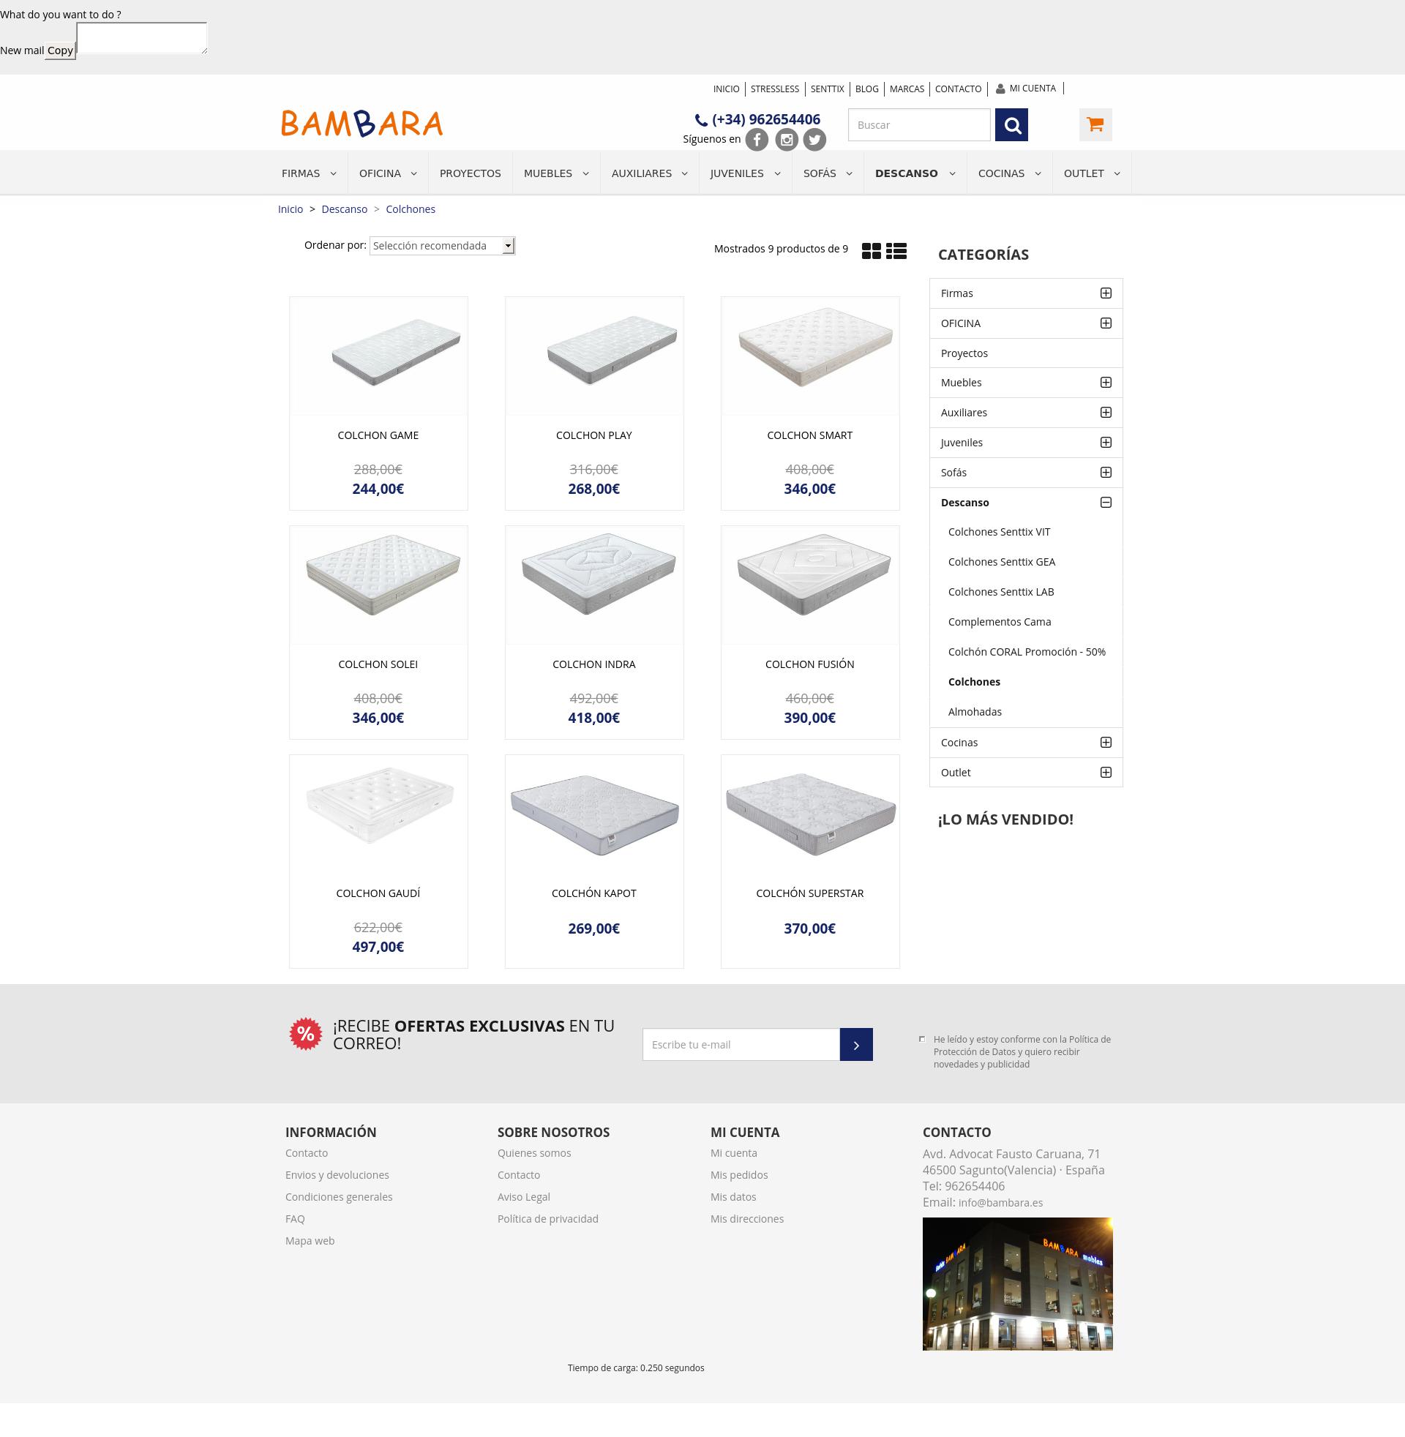Open the OUTLET navigation menu

coord(1092,173)
